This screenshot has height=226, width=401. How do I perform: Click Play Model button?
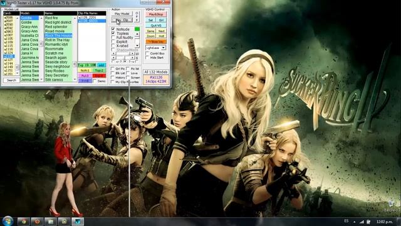point(122,14)
